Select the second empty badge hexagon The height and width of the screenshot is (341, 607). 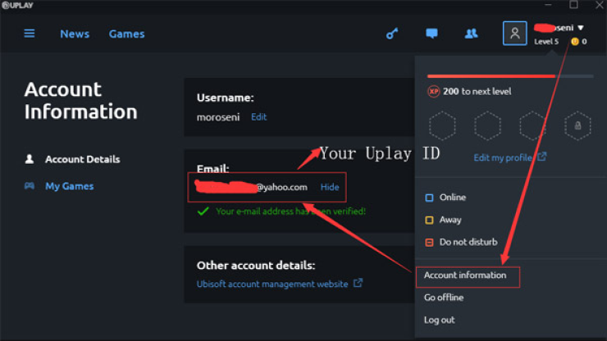coord(487,125)
